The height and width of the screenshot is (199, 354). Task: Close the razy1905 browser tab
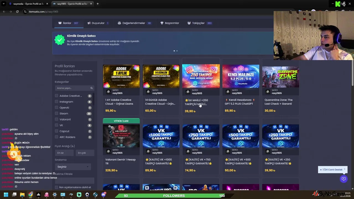click(91, 4)
